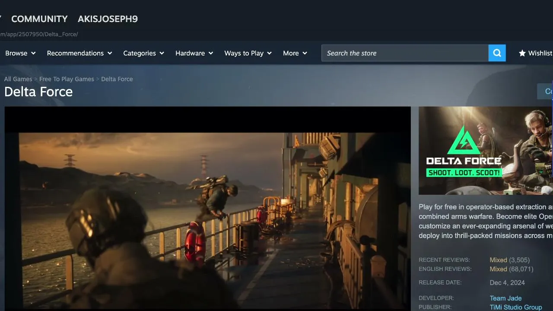Click the Wishlist star icon
This screenshot has width=553, height=311.
(x=522, y=53)
